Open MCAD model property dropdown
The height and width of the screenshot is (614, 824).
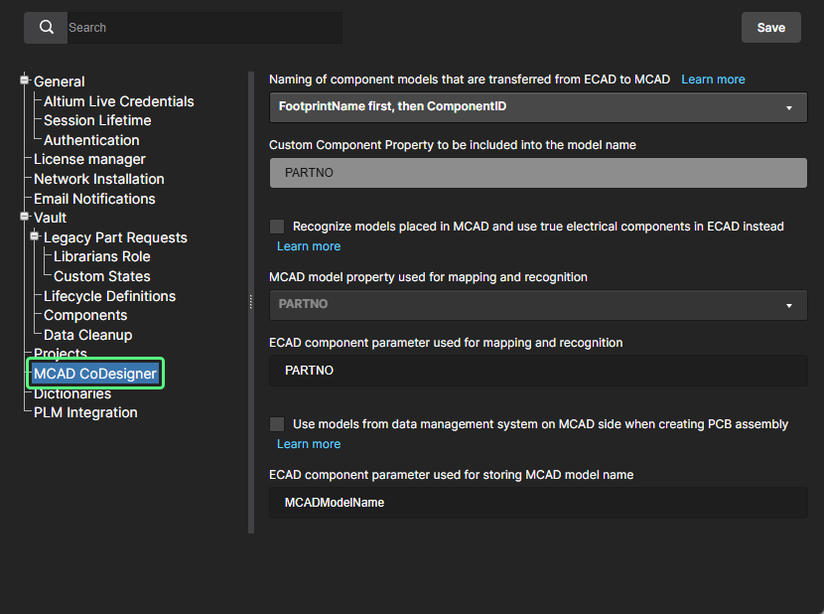coord(538,304)
